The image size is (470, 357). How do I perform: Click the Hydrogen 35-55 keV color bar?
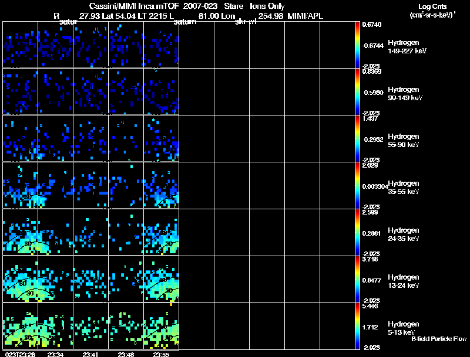[357, 186]
